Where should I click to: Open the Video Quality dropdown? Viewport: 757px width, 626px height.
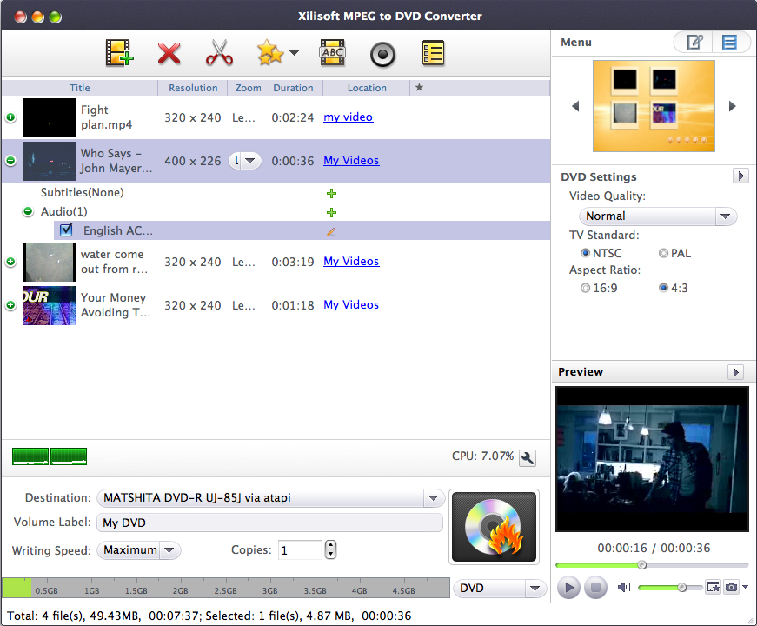point(657,216)
